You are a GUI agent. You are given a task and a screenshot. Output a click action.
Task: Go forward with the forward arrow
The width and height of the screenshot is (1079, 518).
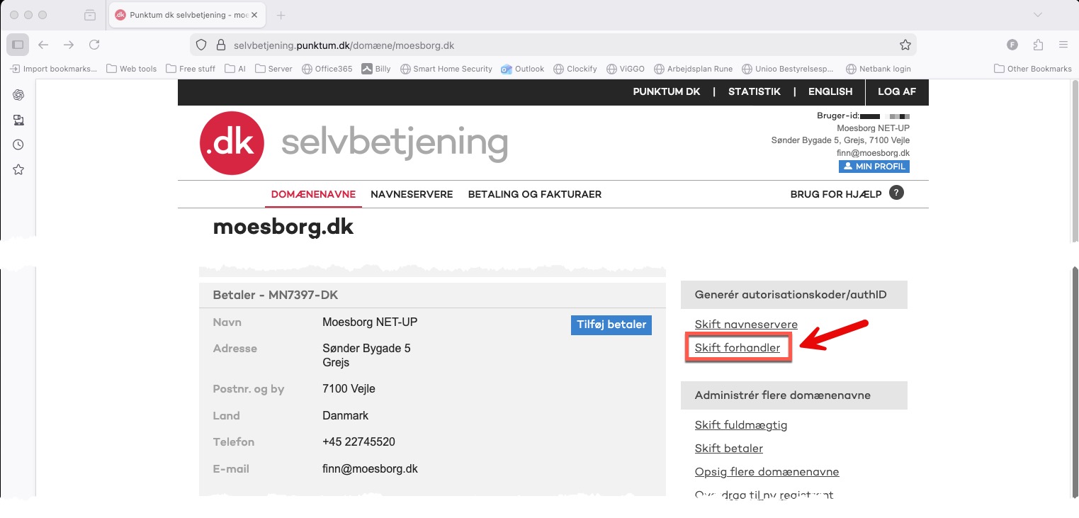pyautogui.click(x=69, y=45)
